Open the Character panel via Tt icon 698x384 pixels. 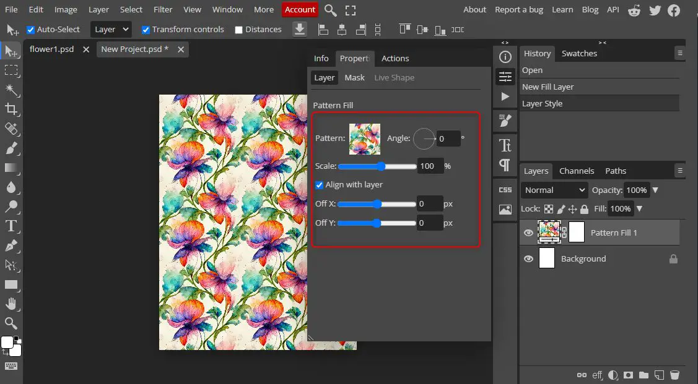coord(505,147)
